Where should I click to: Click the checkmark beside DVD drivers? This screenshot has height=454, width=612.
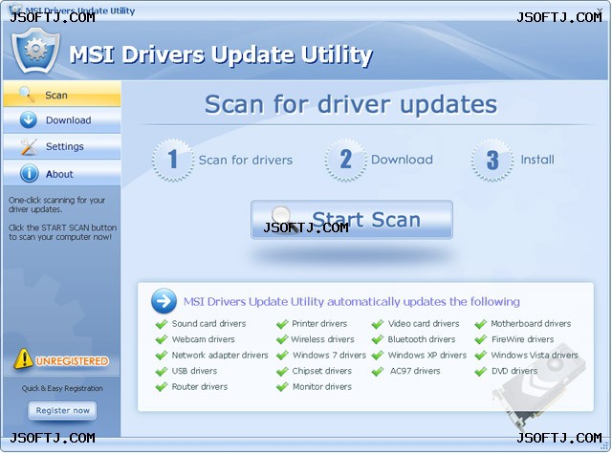coord(480,371)
